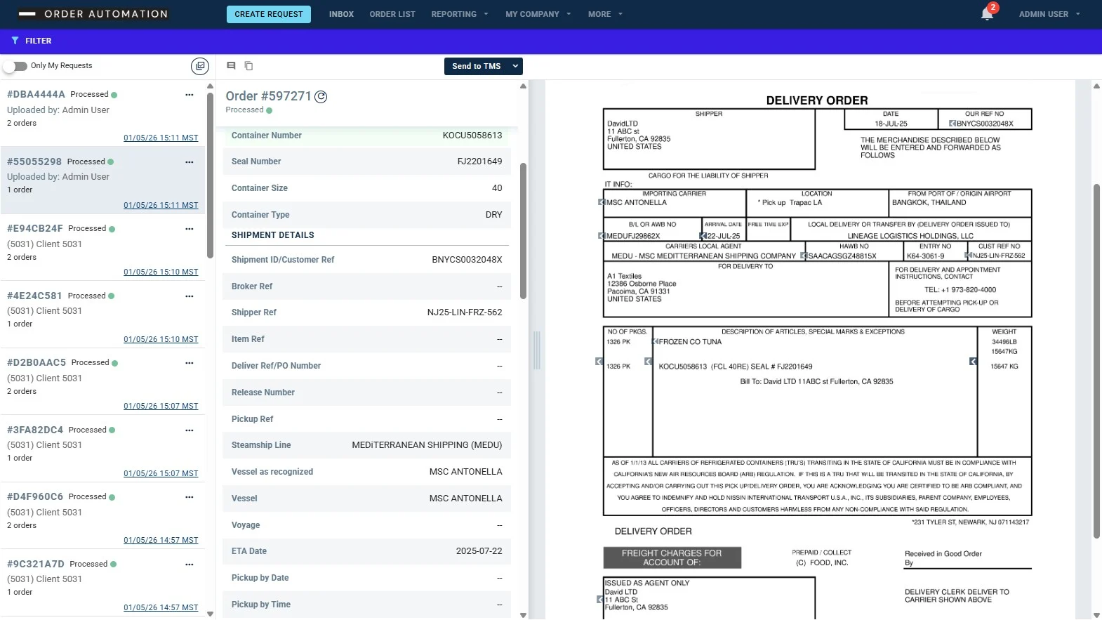The height and width of the screenshot is (620, 1102).
Task: Click the order details scrollbar
Action: [523, 231]
